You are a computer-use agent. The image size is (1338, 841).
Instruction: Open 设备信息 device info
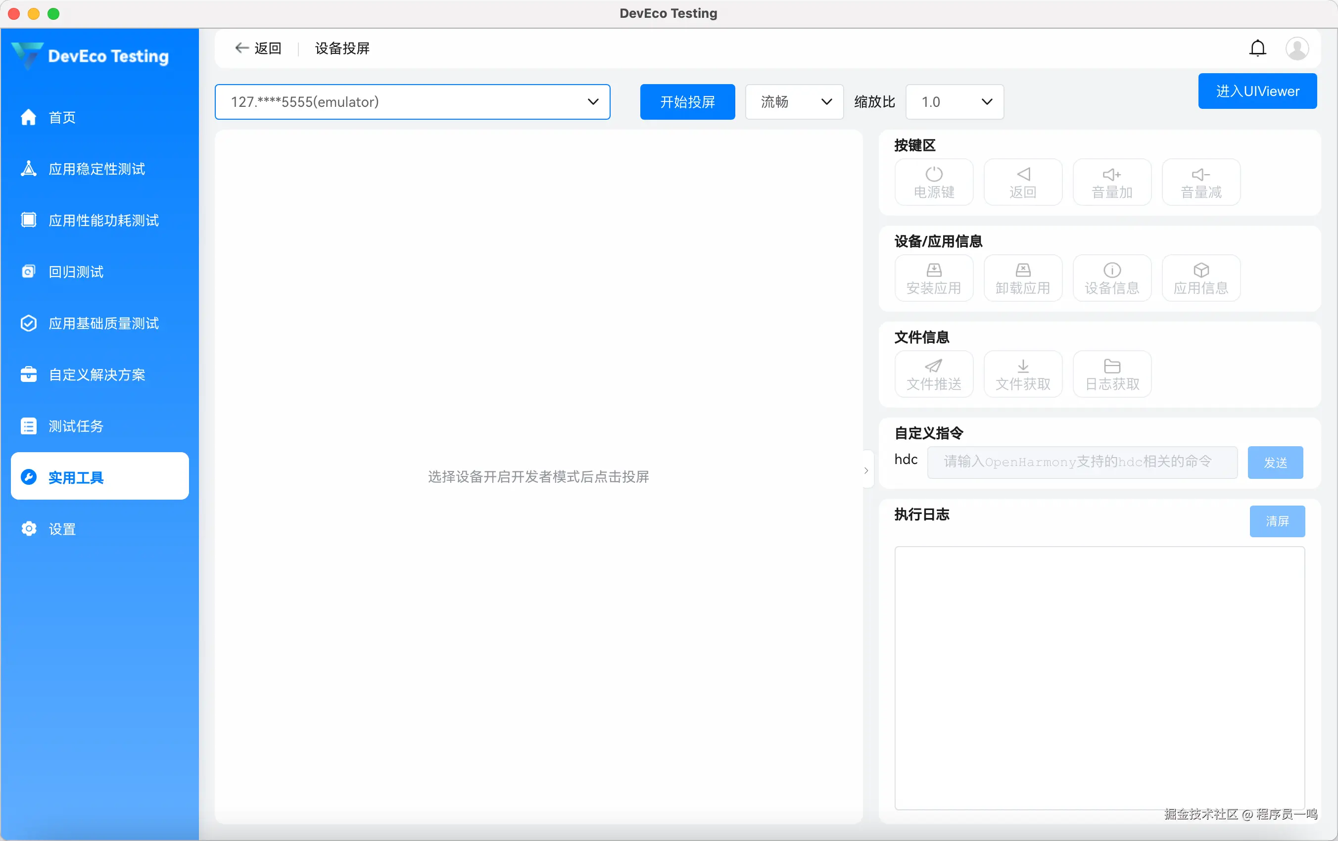tap(1111, 278)
